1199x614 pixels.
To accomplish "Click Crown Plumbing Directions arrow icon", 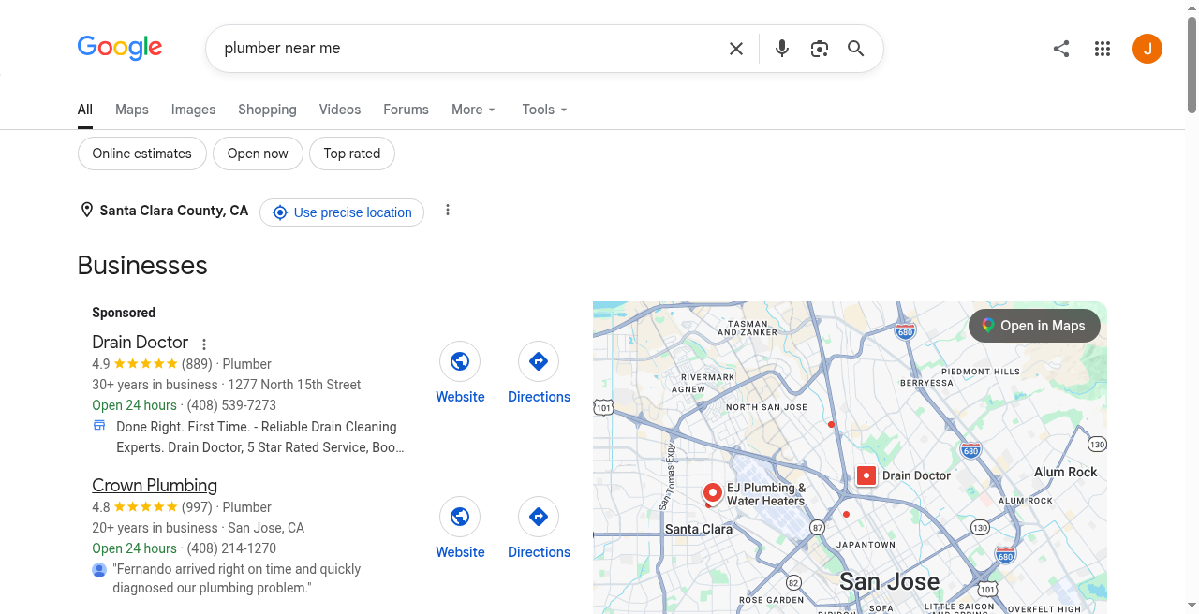I will pos(539,517).
